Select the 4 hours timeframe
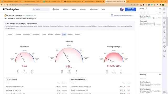 [57, 34]
